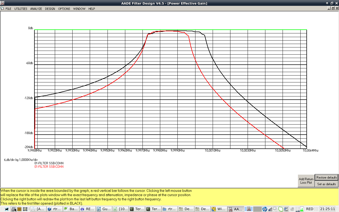Click the Restore defaults button
Image resolution: width=339 pixels, height=212 pixels.
coord(327,178)
